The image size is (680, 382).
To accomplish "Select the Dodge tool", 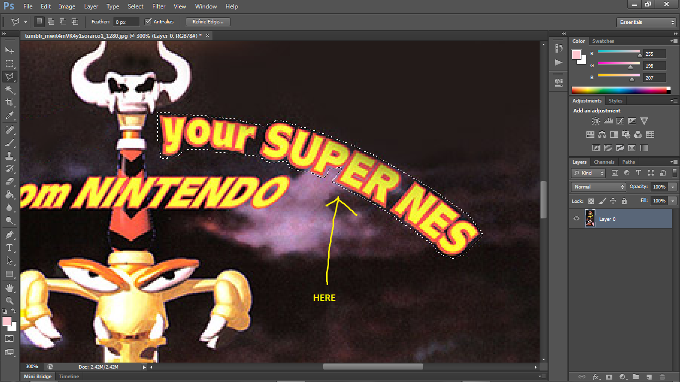I will (x=9, y=220).
